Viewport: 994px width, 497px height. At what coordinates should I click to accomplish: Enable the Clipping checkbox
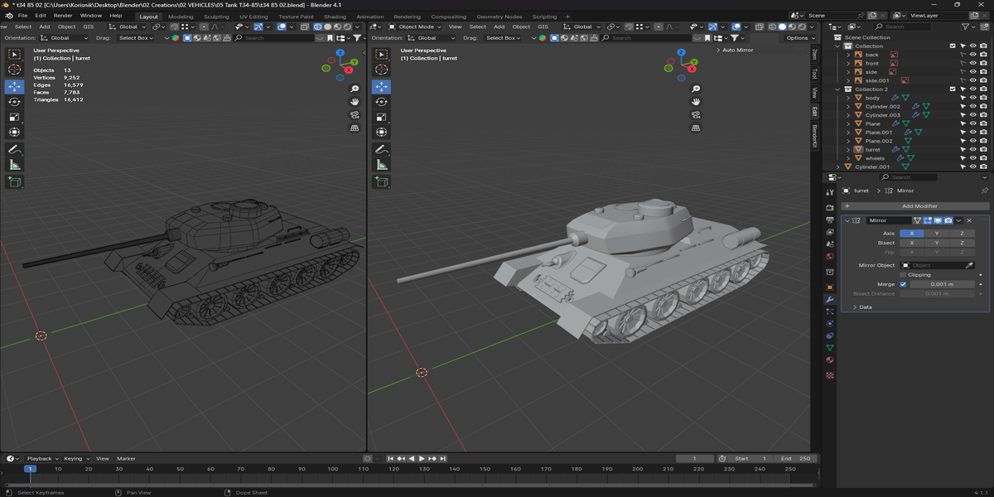[x=903, y=275]
